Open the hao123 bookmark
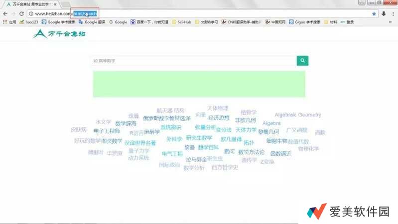The image size is (398, 224). click(29, 22)
